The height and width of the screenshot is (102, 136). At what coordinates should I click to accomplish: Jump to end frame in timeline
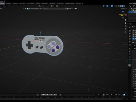click(x=52, y=95)
